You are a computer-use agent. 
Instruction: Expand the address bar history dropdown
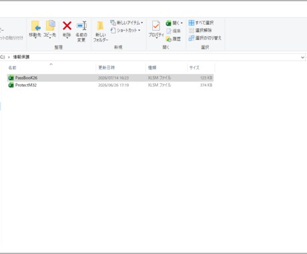[x=302, y=57]
